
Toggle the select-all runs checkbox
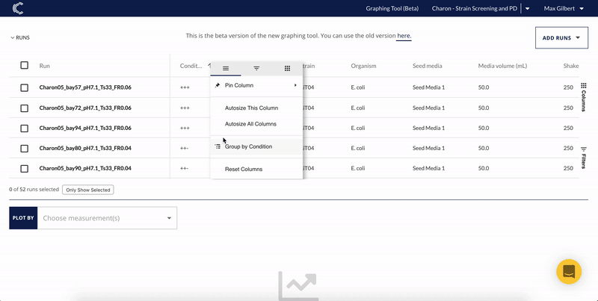click(x=25, y=66)
